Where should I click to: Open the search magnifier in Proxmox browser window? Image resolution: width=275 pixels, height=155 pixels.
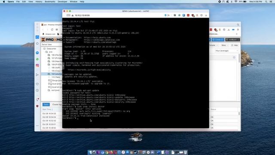[238, 25]
